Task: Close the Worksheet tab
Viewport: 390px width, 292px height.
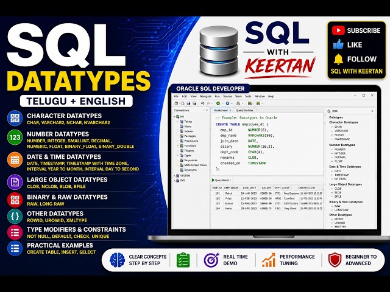Action: click(x=230, y=110)
